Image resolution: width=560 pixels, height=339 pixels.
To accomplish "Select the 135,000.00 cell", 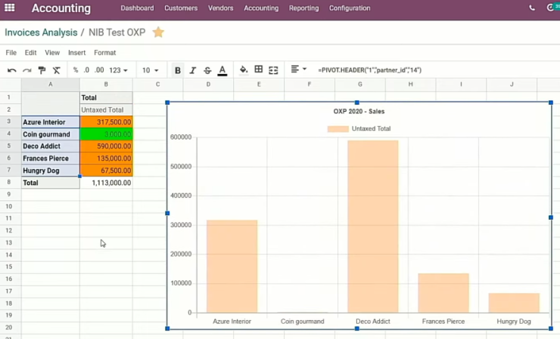I will [x=106, y=159].
